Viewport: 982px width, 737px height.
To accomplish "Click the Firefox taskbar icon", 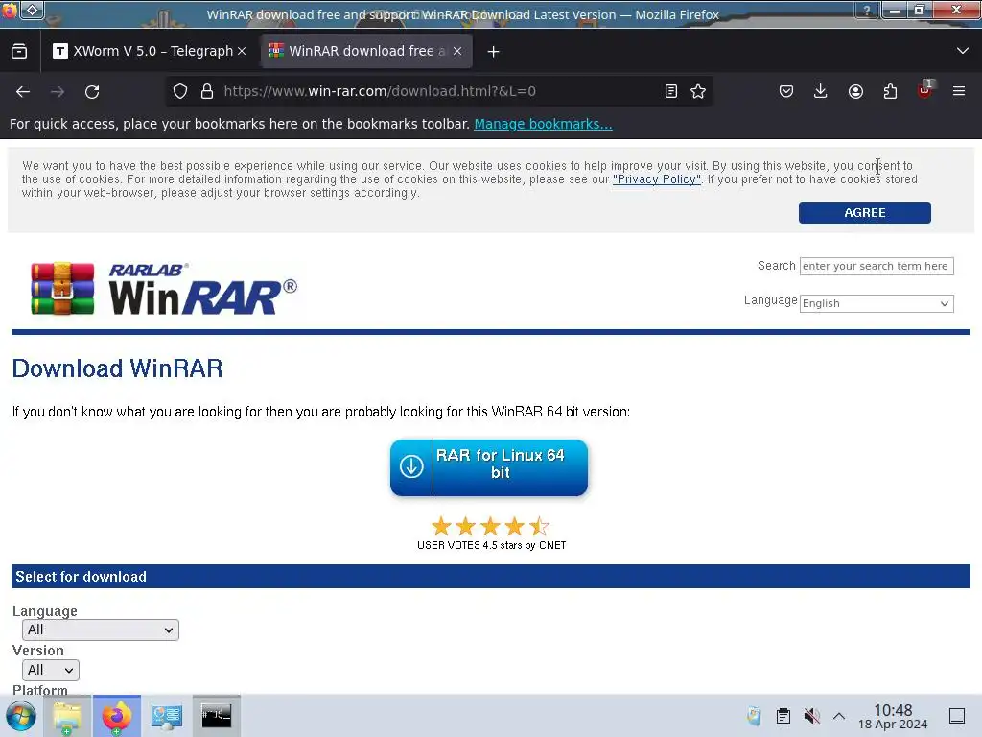I will click(x=117, y=716).
